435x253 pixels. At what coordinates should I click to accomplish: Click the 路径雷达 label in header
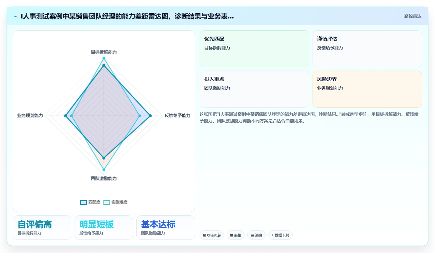coord(413,16)
